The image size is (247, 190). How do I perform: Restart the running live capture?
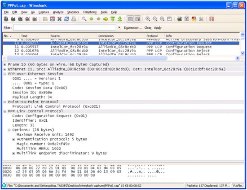[x=35, y=19]
